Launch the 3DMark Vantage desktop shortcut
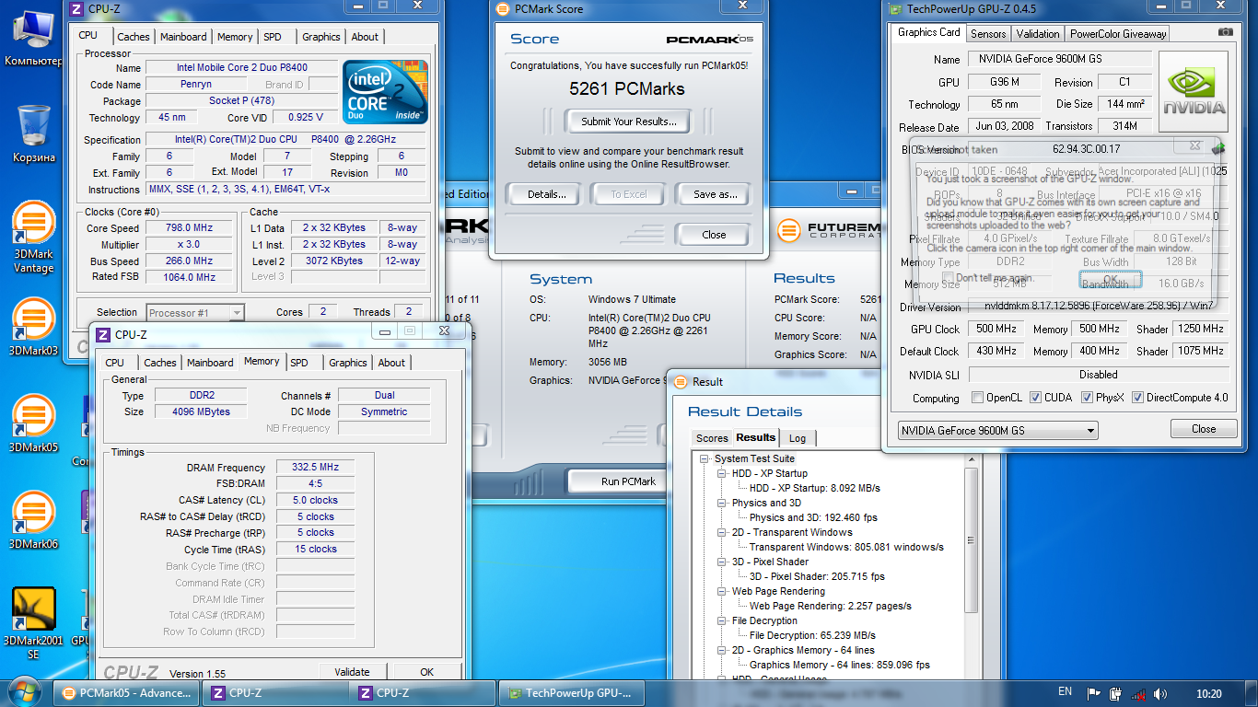Screen dimensions: 1258x707 [x=33, y=238]
